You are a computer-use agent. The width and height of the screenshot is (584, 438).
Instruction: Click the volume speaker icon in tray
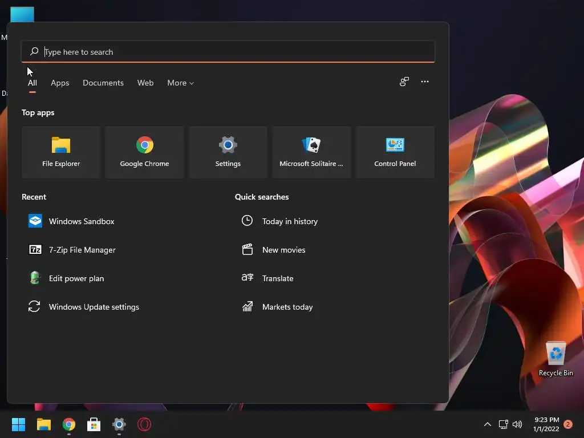pos(517,424)
